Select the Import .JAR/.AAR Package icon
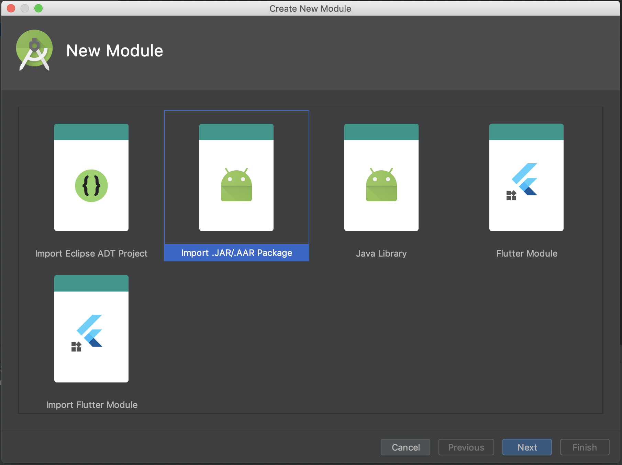Image resolution: width=622 pixels, height=465 pixels. coord(236,177)
